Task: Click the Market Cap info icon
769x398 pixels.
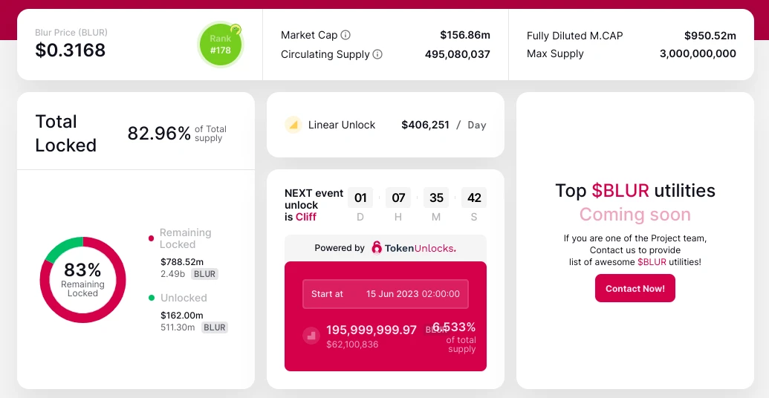Action: [x=345, y=35]
